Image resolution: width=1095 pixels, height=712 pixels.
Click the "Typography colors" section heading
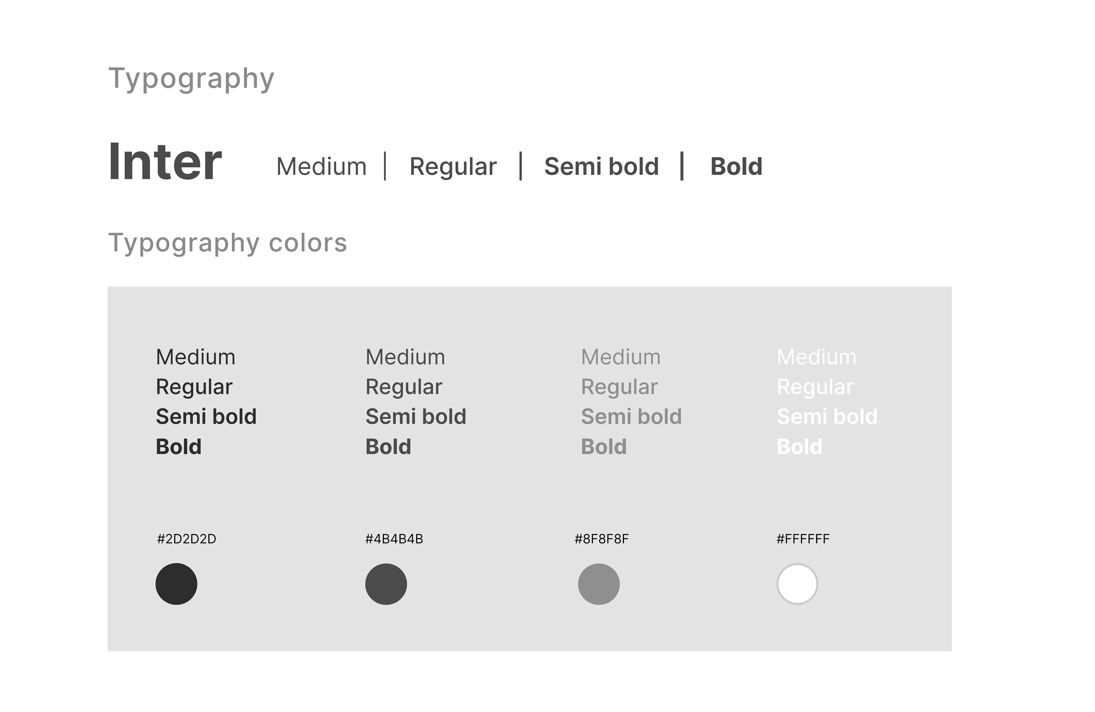pos(227,243)
